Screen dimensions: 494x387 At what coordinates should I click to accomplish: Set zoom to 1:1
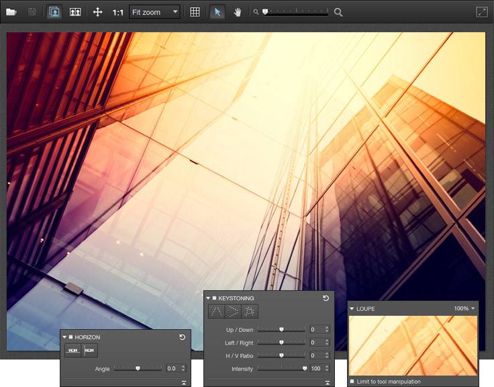(x=117, y=12)
